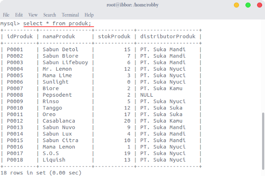Click the 'Sunlight' product name
Image resolution: width=265 pixels, height=176 pixels.
(x=55, y=82)
